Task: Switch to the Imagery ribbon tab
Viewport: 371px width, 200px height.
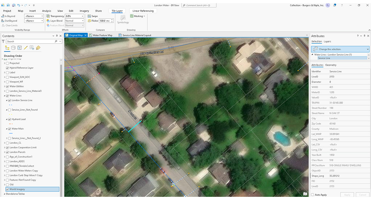Action: pos(84,10)
